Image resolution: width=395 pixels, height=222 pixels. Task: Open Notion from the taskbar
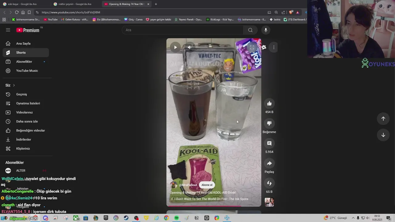click(197, 218)
